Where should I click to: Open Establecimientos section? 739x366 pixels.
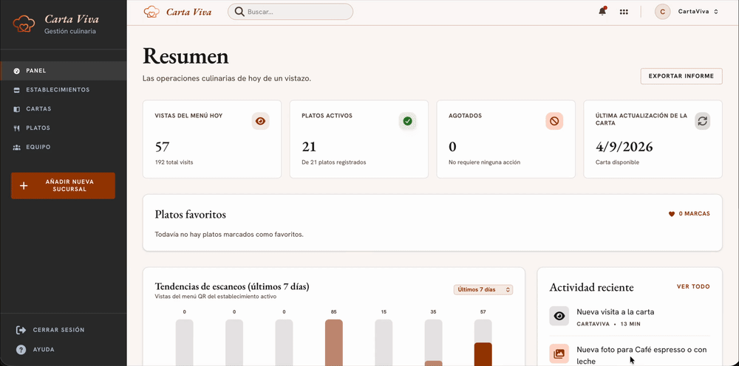tap(63, 90)
